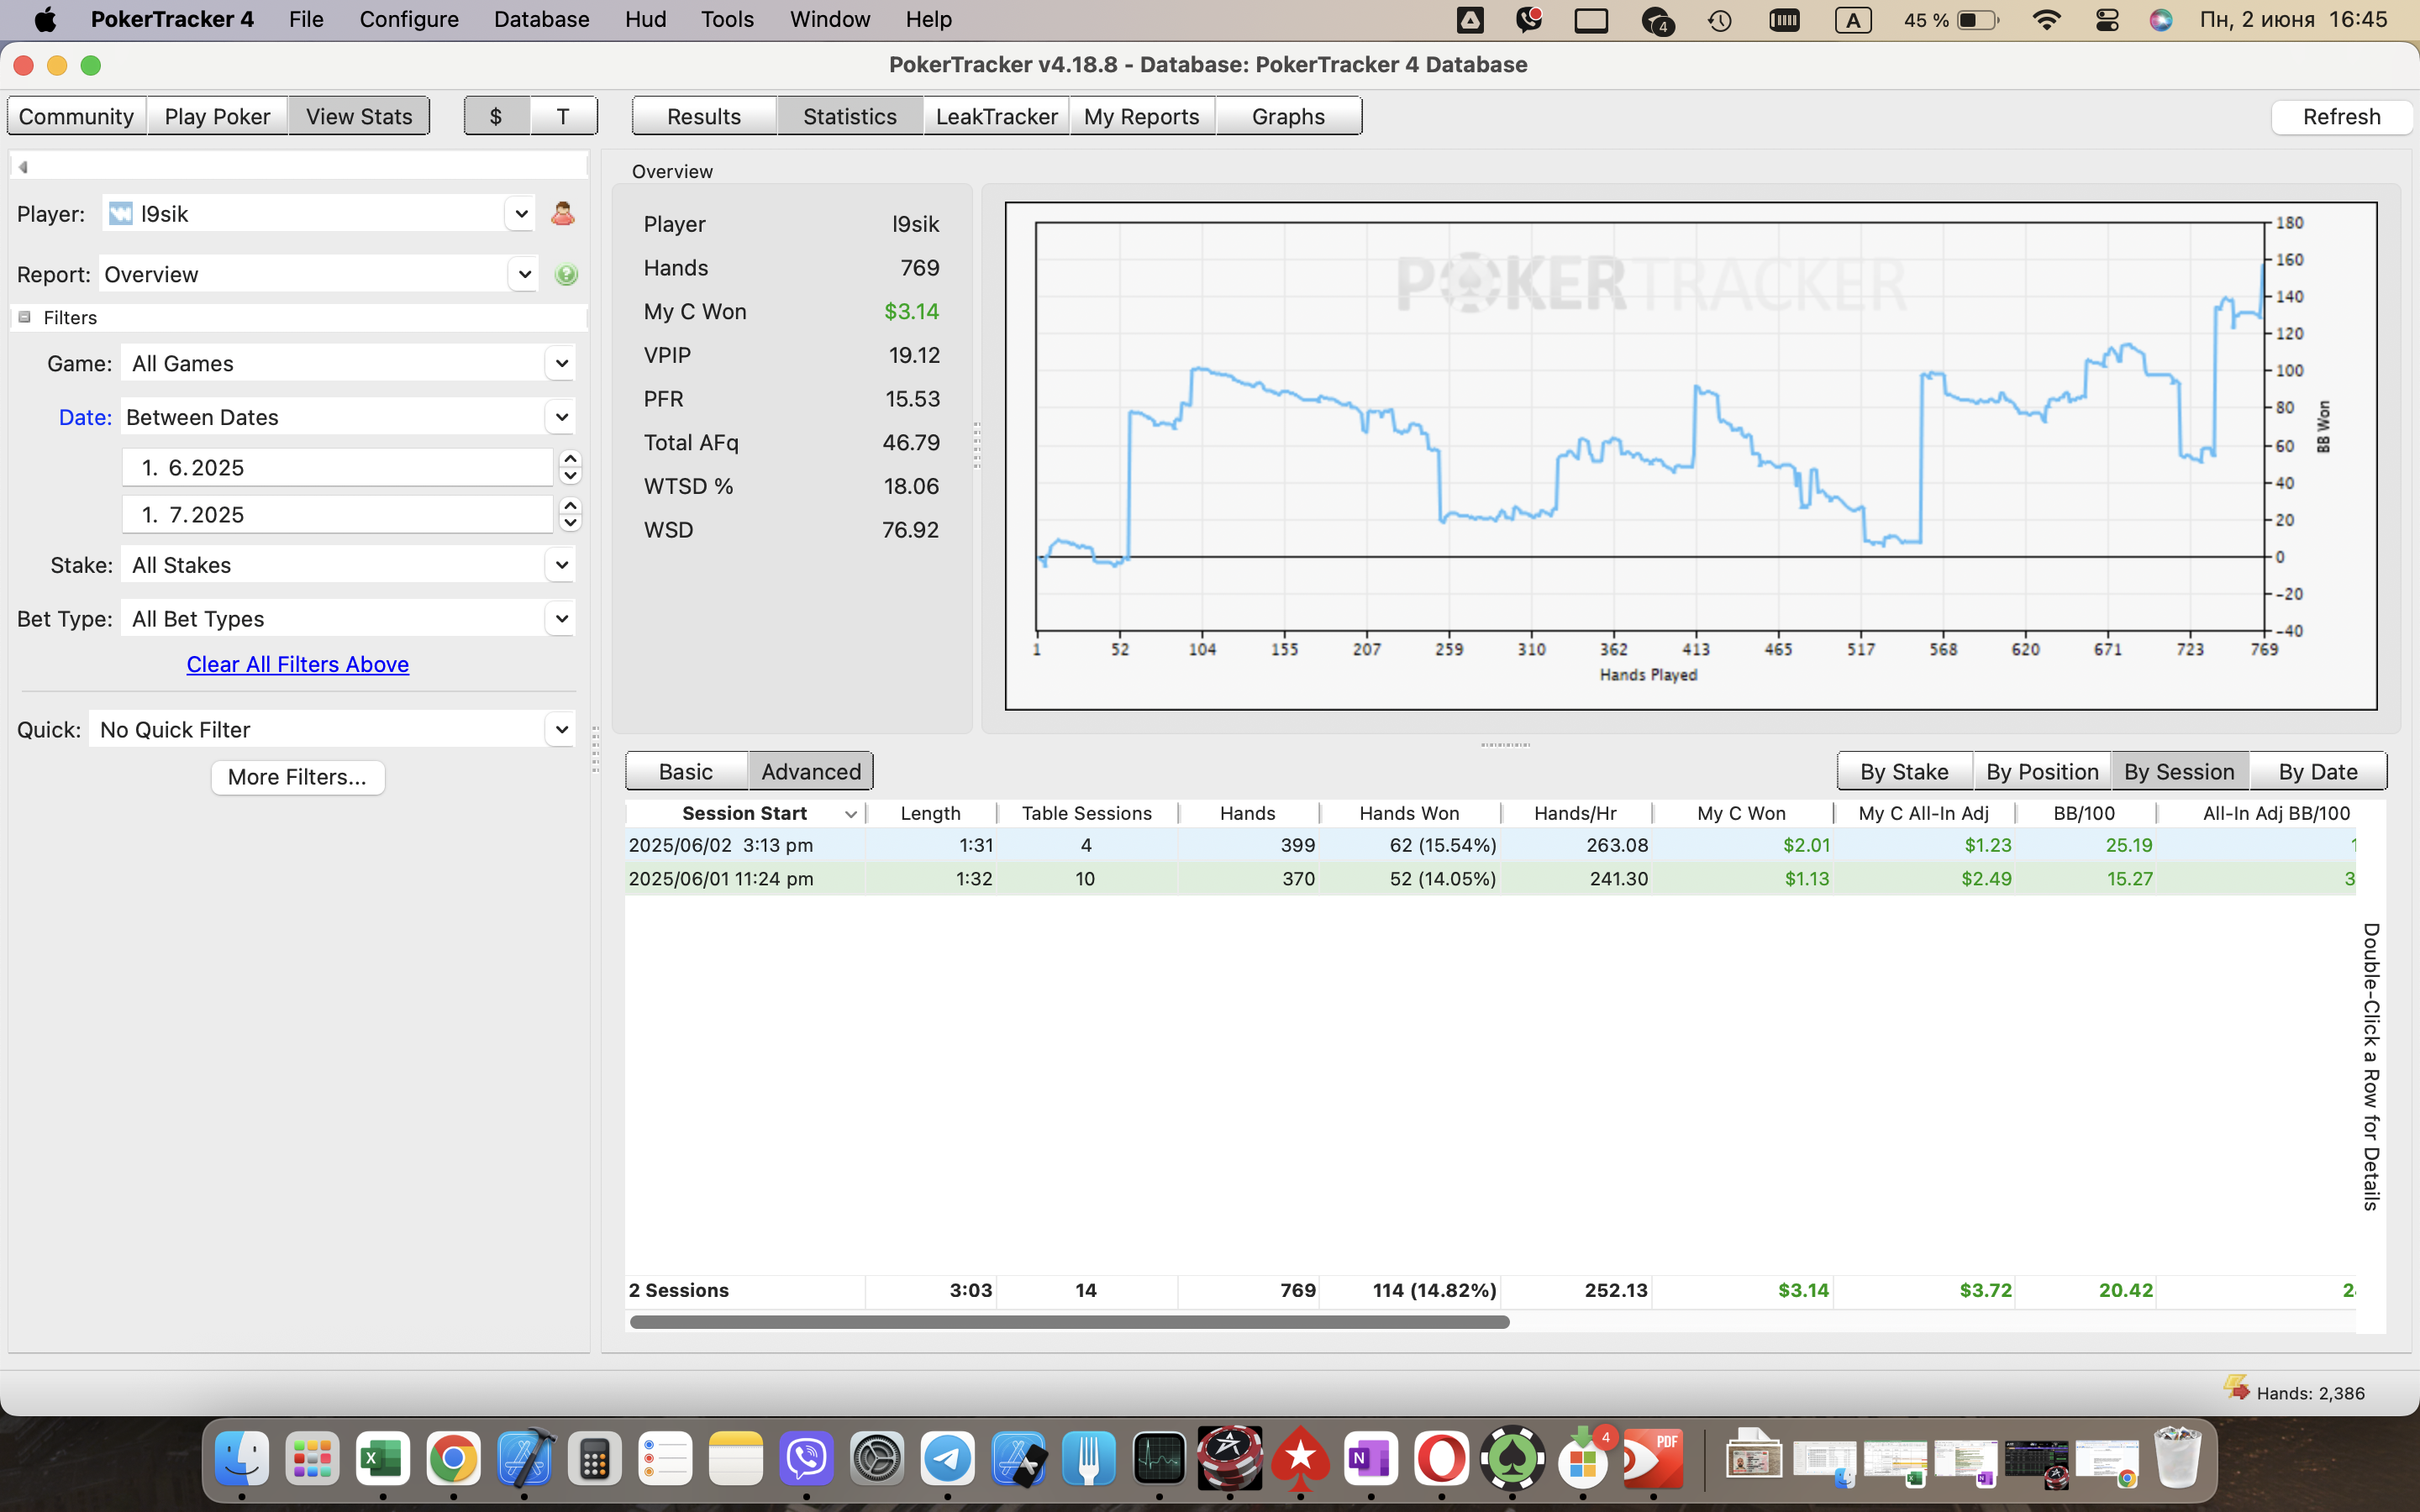This screenshot has width=2420, height=1512.
Task: Open Xcode from the dock
Action: click(x=524, y=1459)
